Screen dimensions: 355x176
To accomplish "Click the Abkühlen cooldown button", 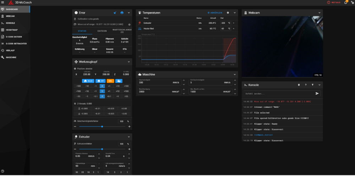I will pos(215,13).
